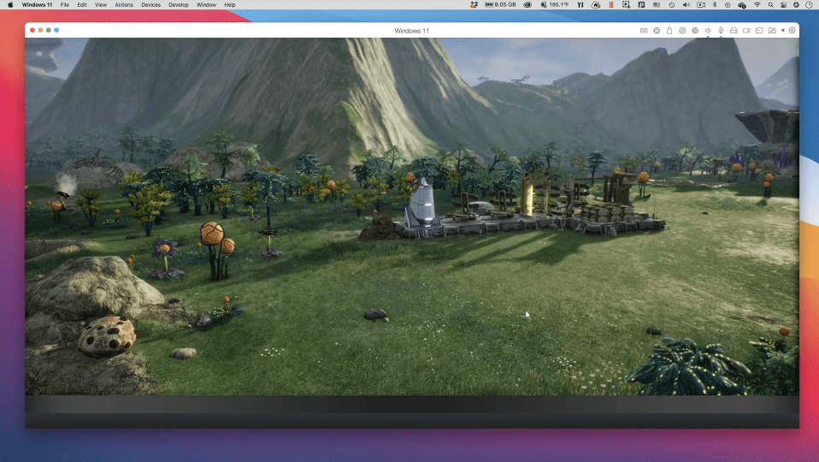Click the hard disk icon in the VM toolbar
This screenshot has width=819, height=462.
[734, 31]
